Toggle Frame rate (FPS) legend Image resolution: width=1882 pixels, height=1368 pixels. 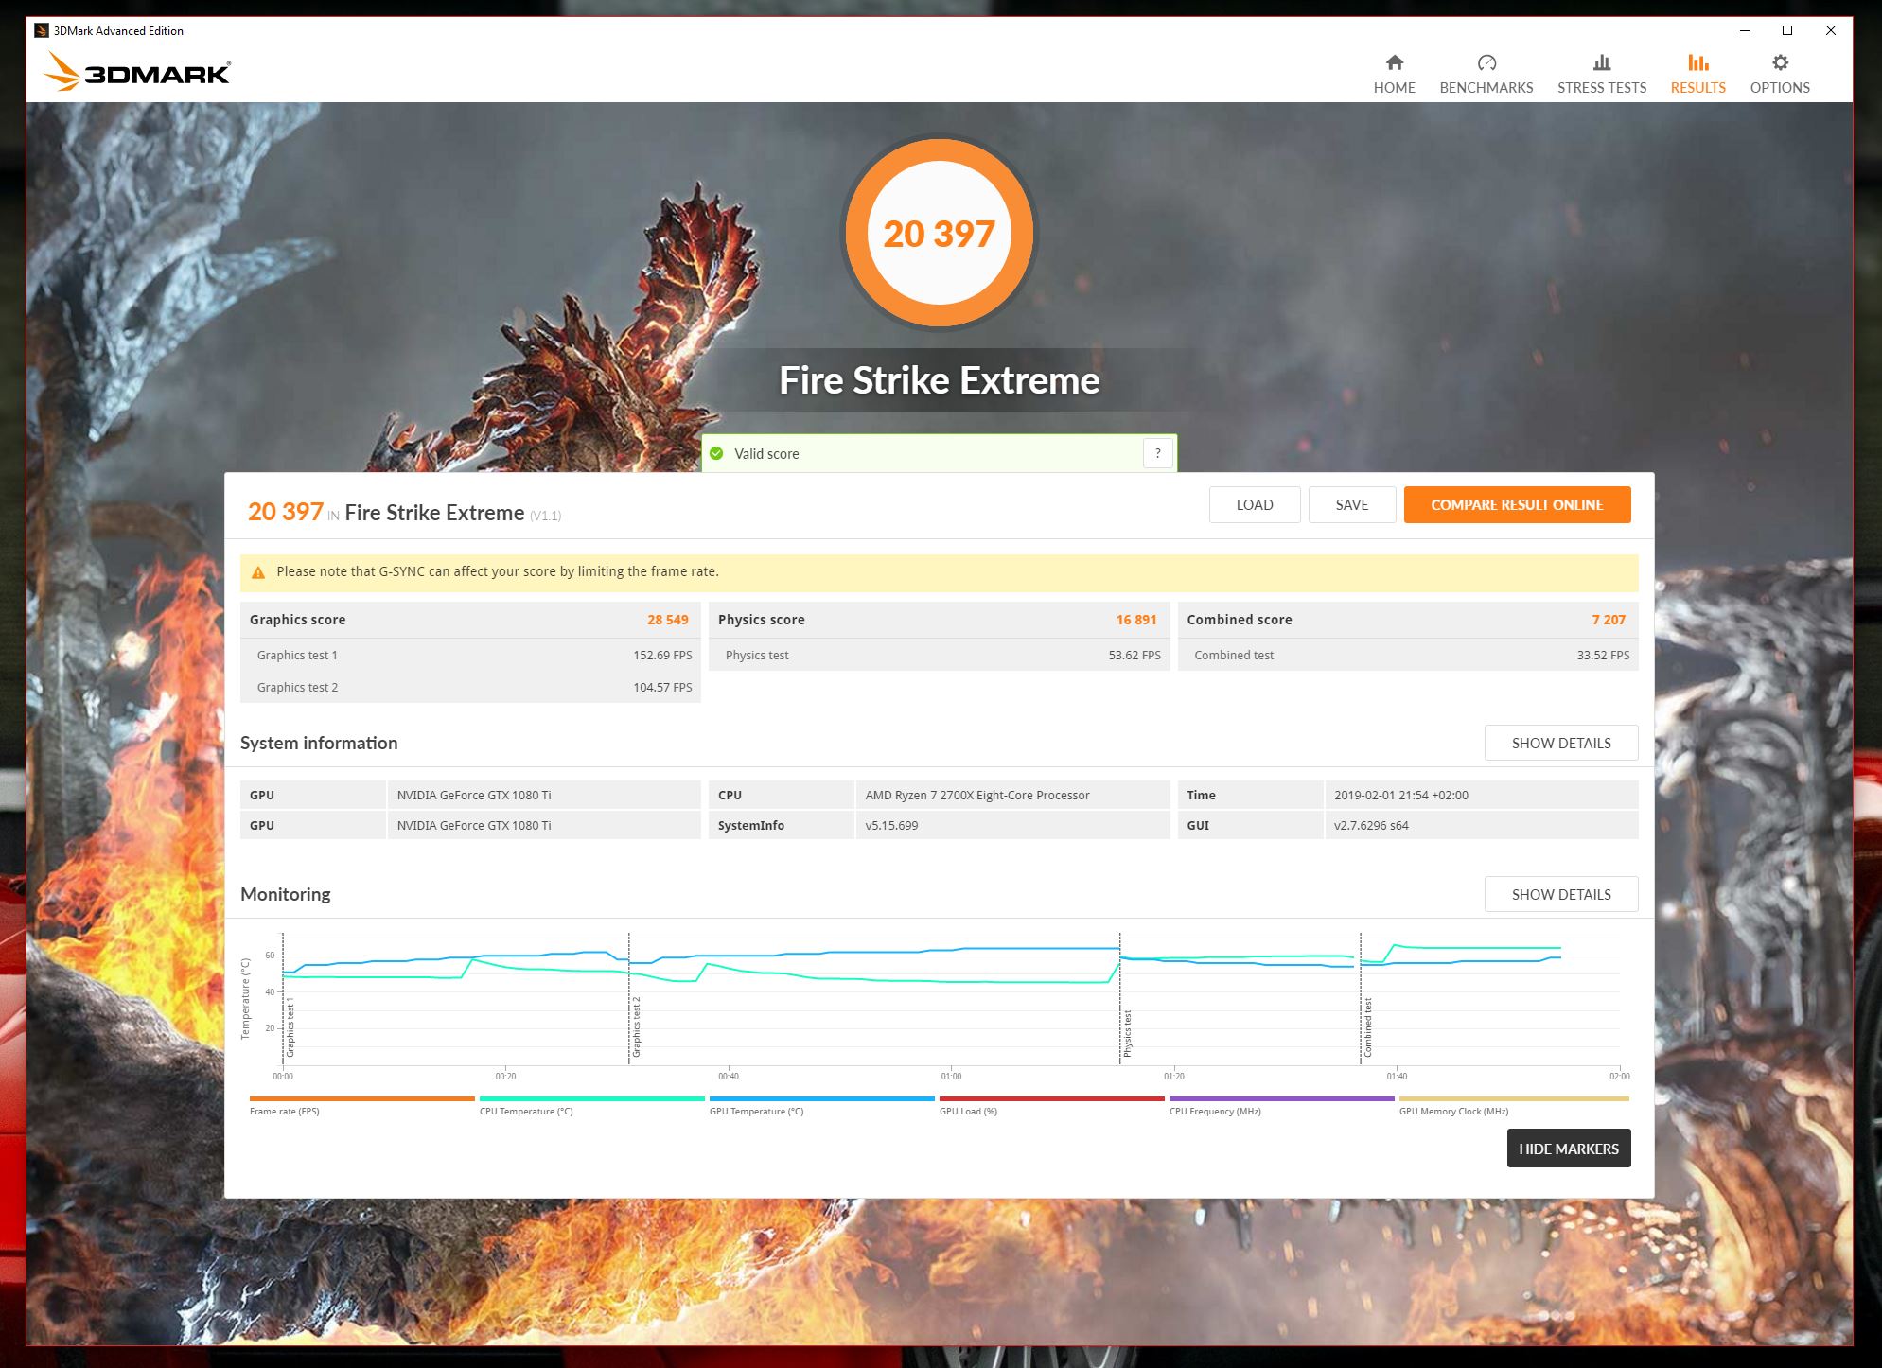[361, 1105]
